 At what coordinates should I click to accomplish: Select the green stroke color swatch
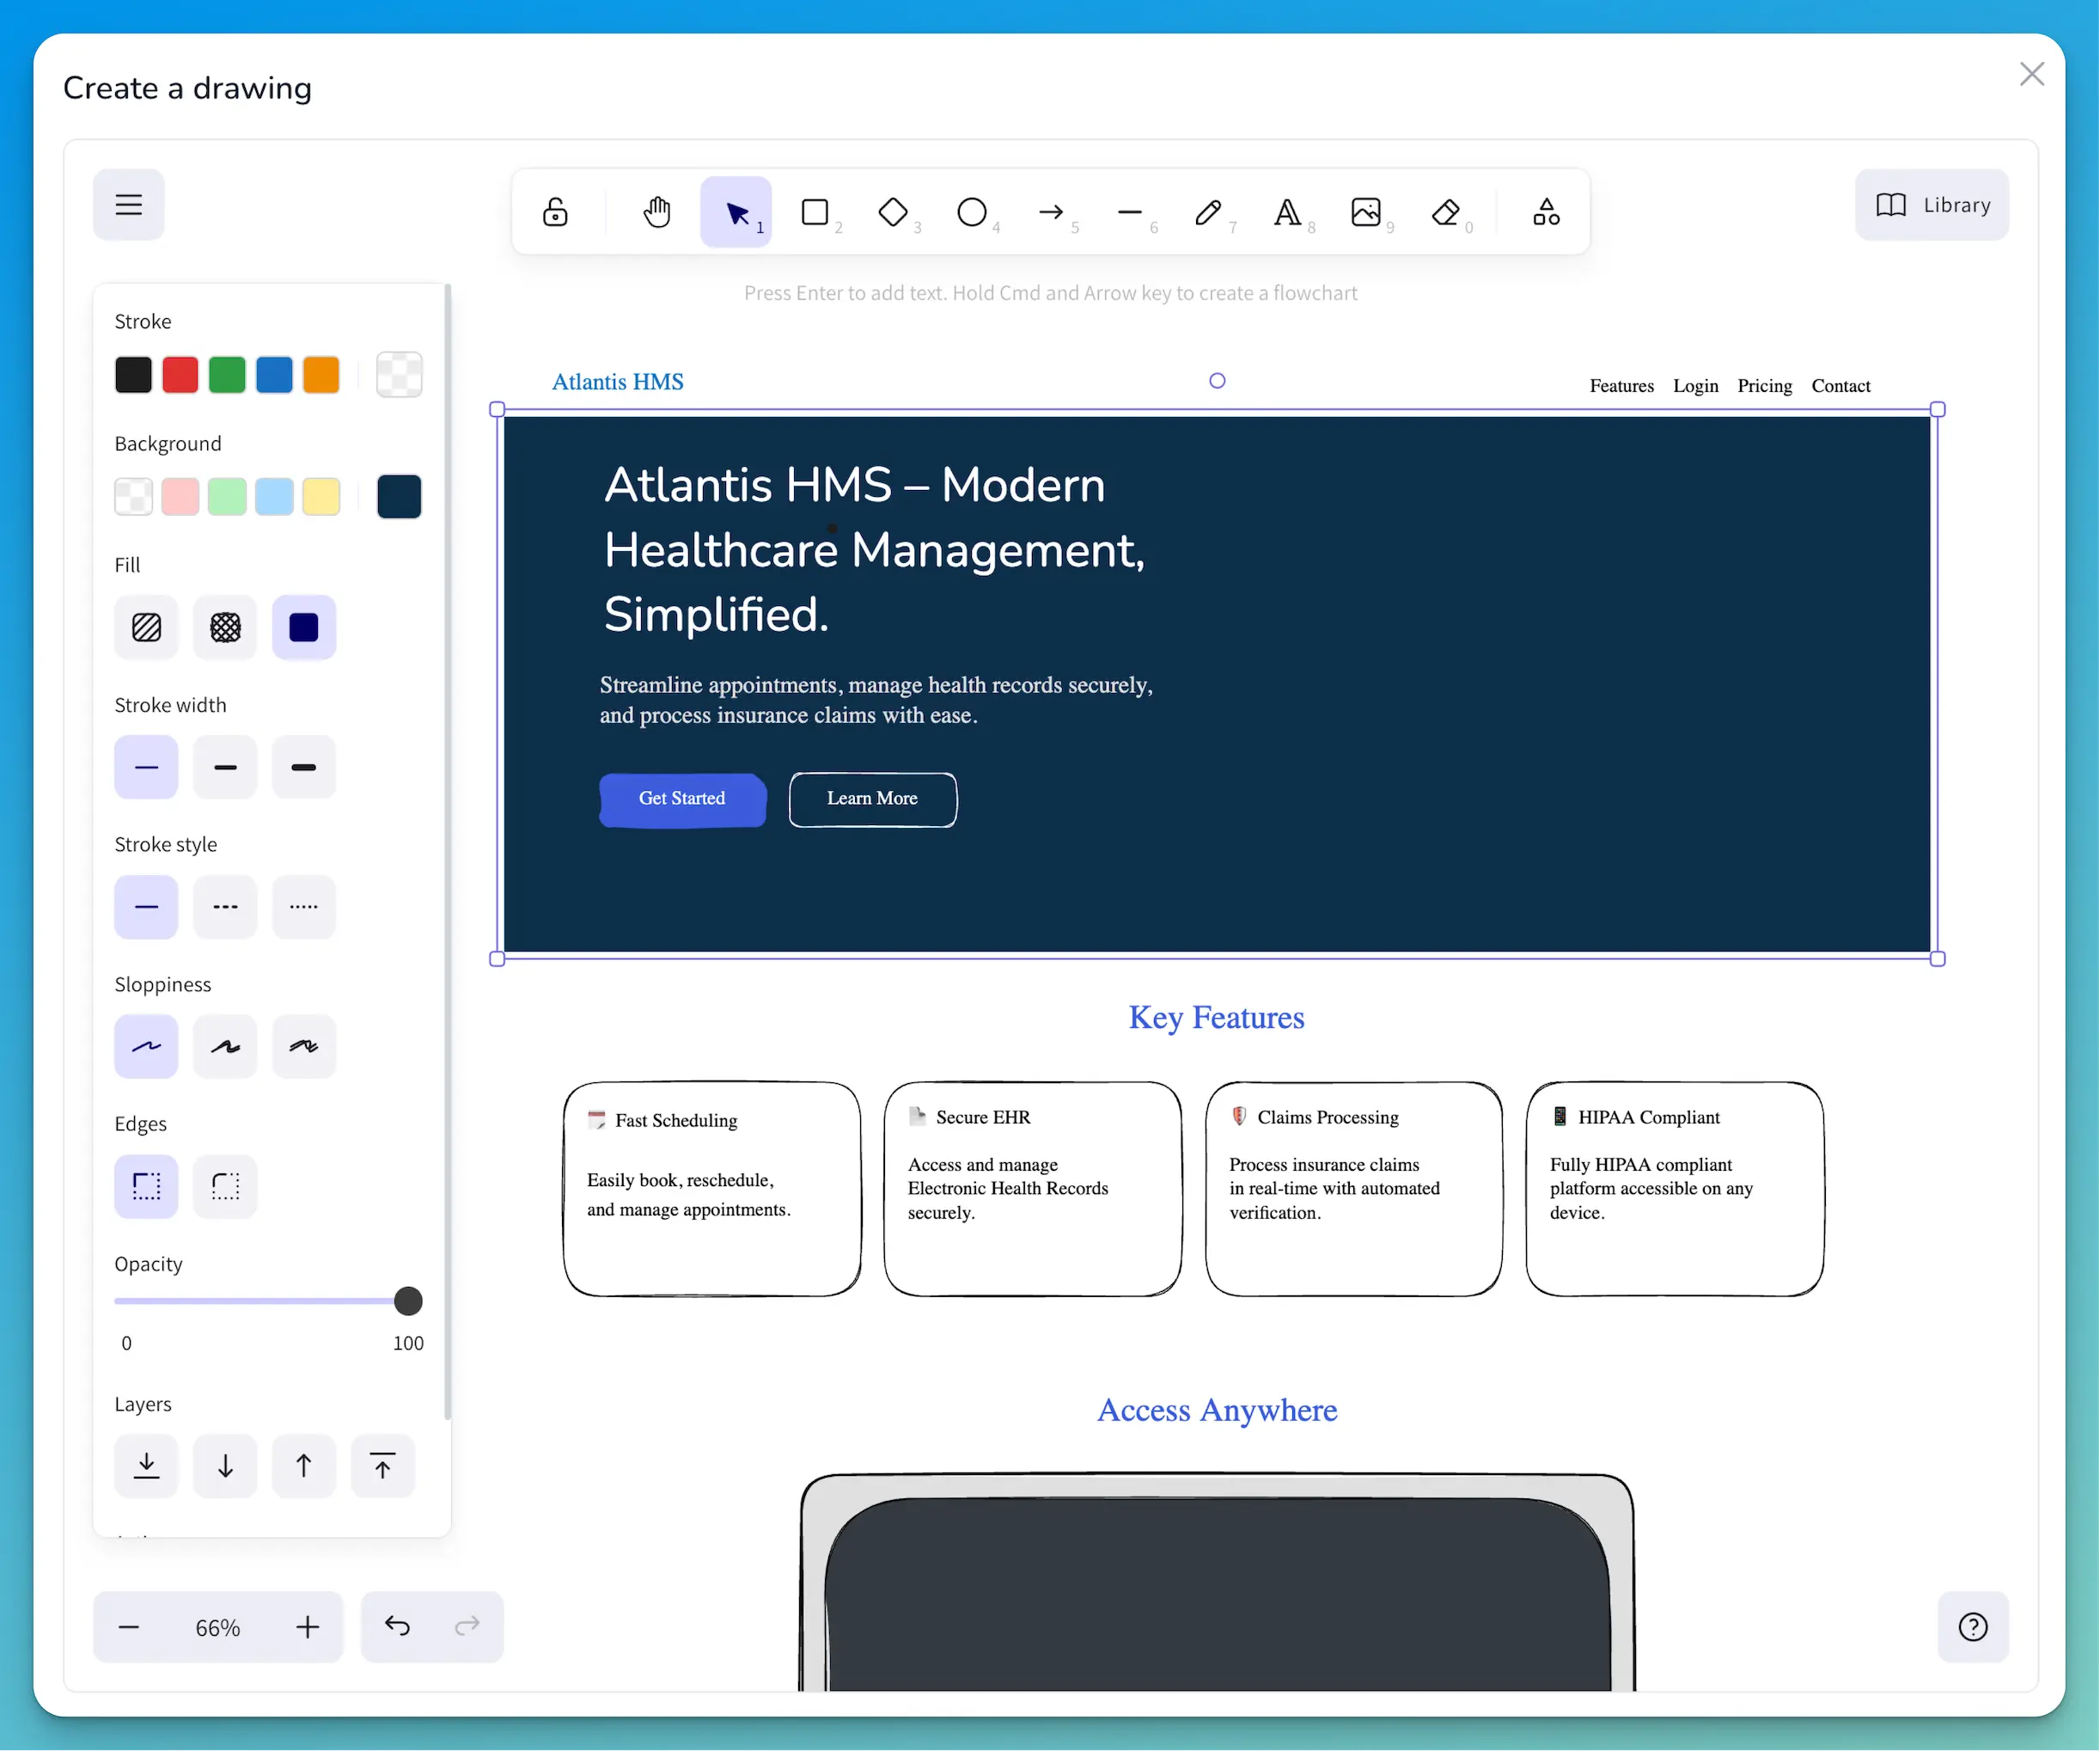click(227, 374)
